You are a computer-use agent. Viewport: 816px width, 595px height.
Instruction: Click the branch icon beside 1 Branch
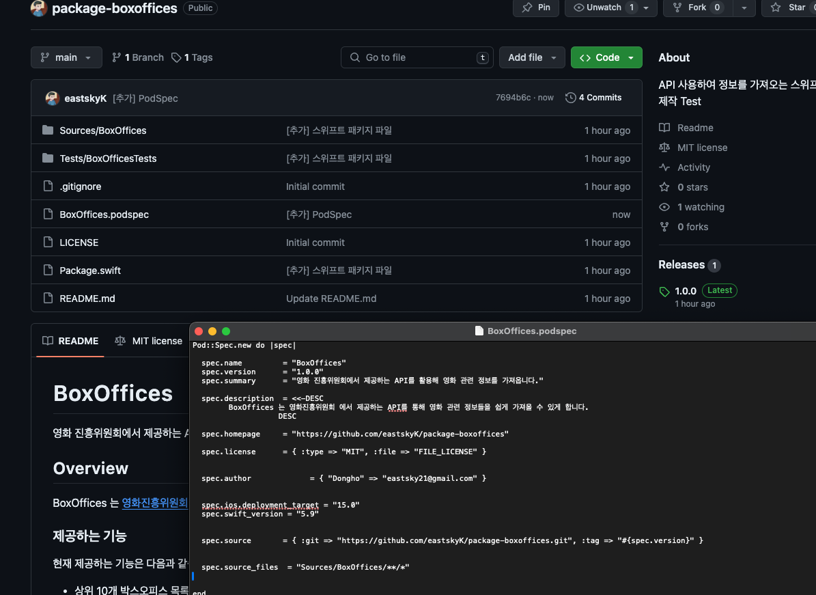117,57
